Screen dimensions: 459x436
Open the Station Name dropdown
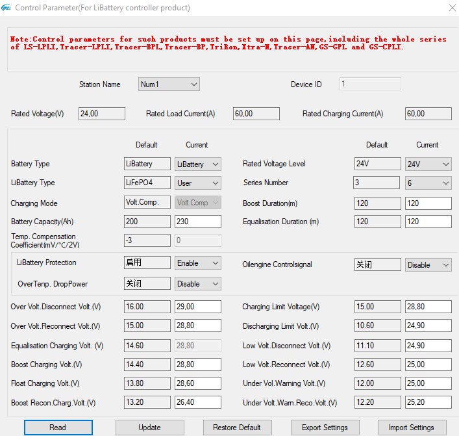tap(169, 84)
